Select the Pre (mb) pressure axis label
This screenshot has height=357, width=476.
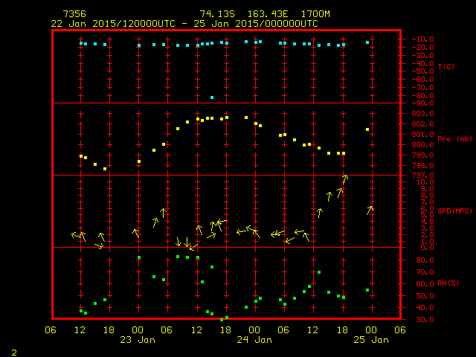(454, 139)
